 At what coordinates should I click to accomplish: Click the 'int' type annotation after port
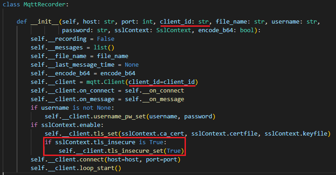point(148,22)
